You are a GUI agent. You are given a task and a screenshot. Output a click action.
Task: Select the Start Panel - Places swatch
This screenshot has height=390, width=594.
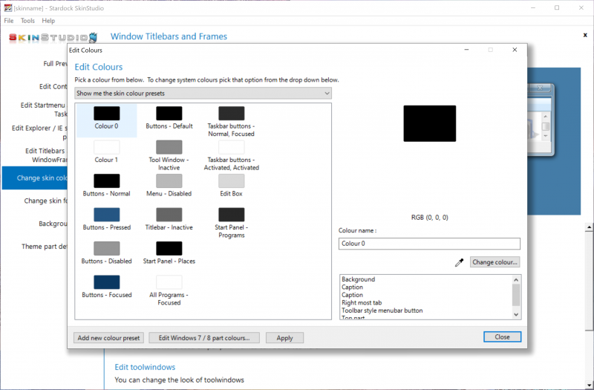point(169,248)
